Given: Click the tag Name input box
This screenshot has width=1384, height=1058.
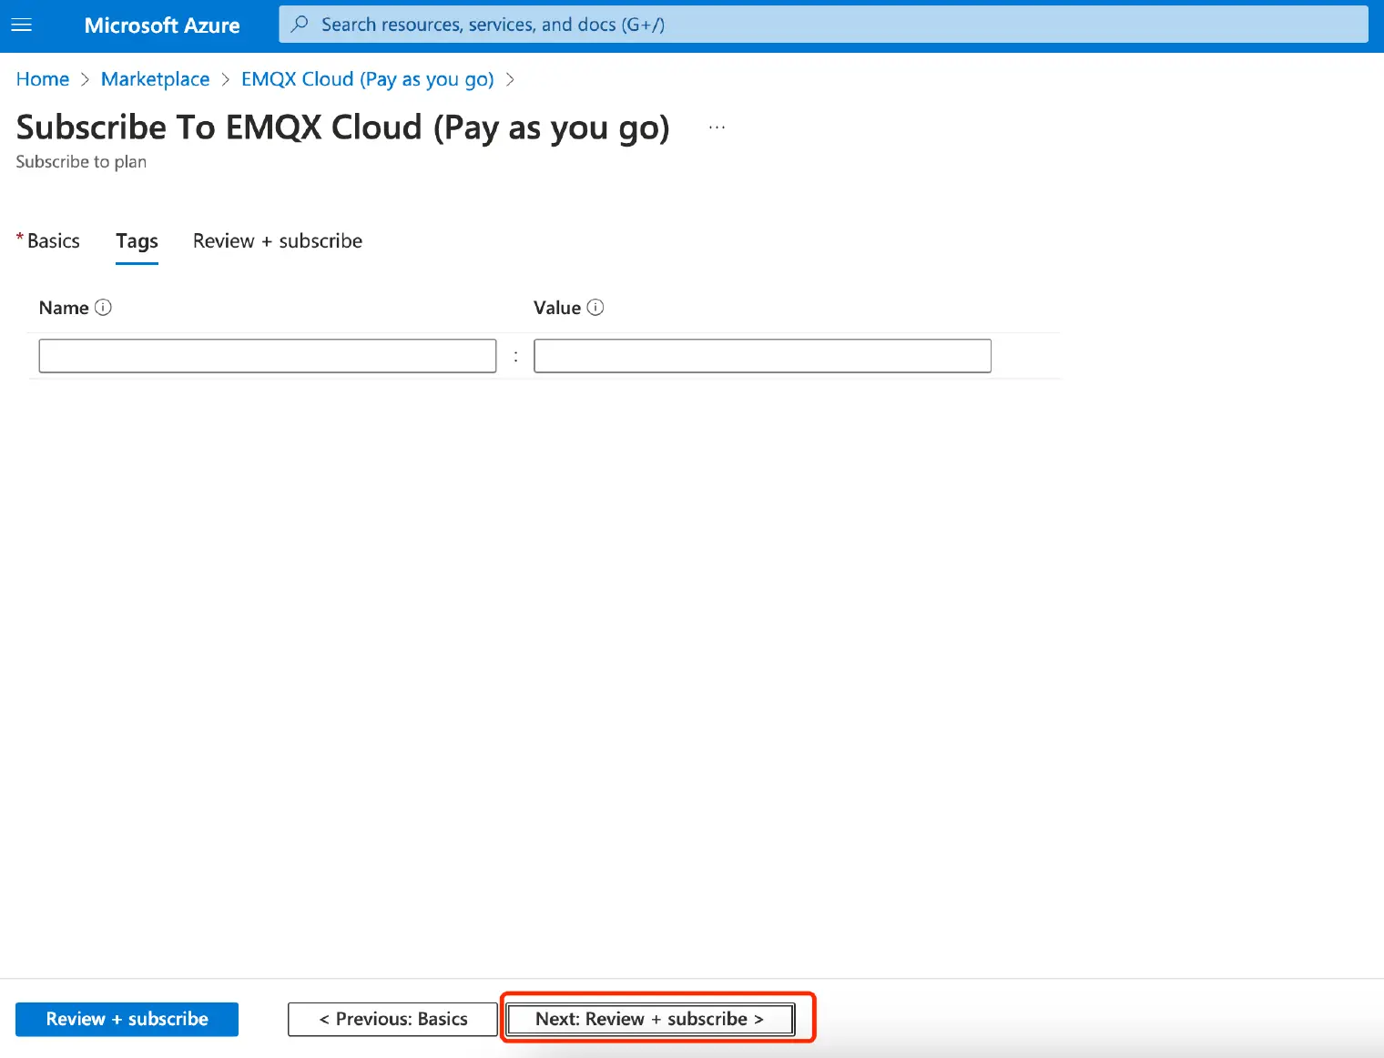Looking at the screenshot, I should (268, 356).
